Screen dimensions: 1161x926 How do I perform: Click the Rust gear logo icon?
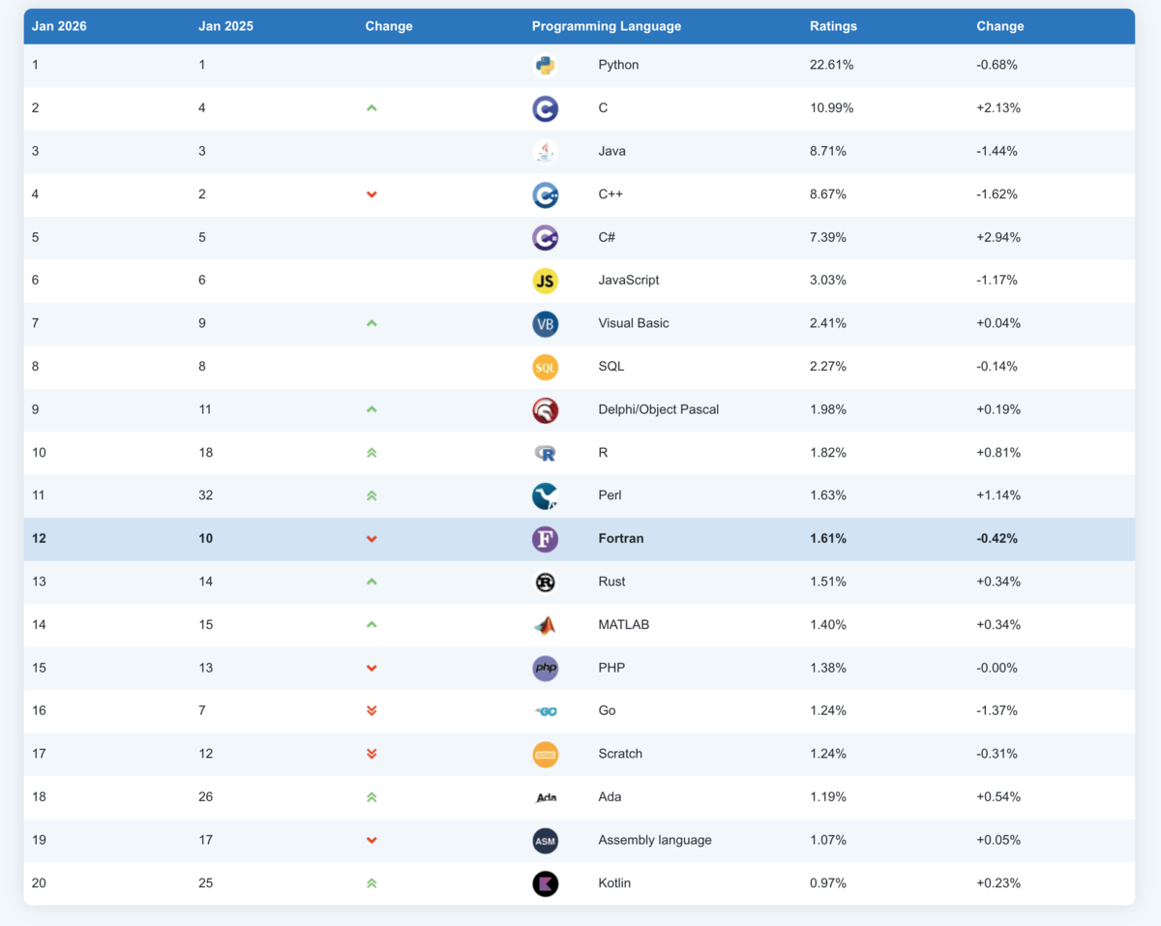[545, 582]
